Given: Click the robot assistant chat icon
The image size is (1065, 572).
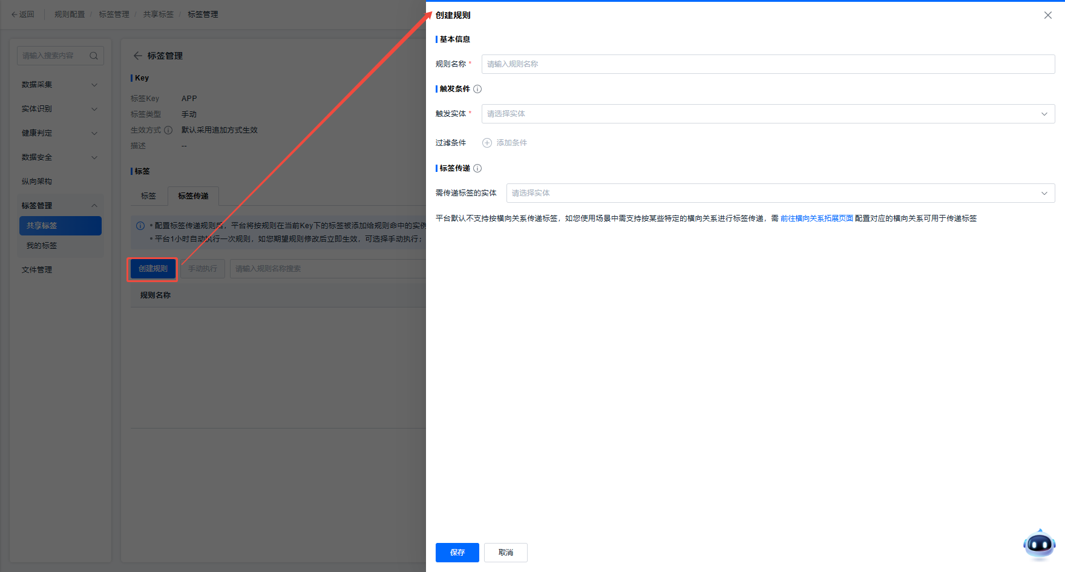Looking at the screenshot, I should tap(1039, 545).
